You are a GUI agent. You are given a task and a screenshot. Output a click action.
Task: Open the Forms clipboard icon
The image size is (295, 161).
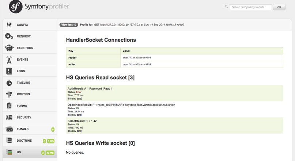[x=9, y=106]
